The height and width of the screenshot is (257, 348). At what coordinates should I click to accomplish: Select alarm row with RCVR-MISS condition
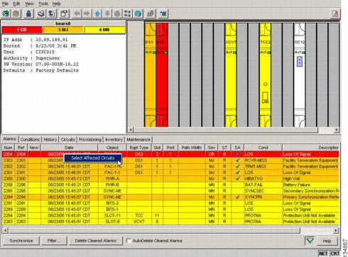pyautogui.click(x=170, y=160)
